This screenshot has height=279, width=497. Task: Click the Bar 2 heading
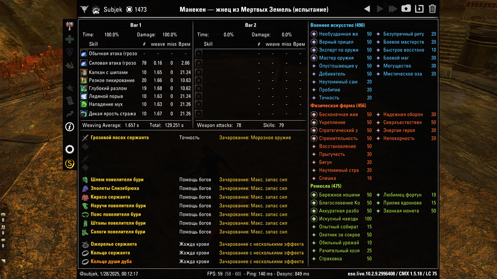coord(251,25)
